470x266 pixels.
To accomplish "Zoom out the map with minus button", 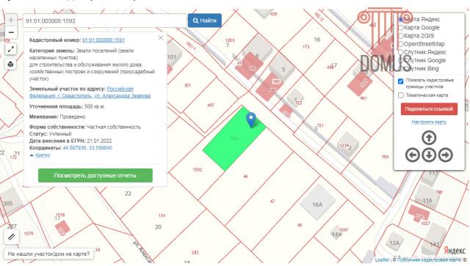I will (x=11, y=32).
